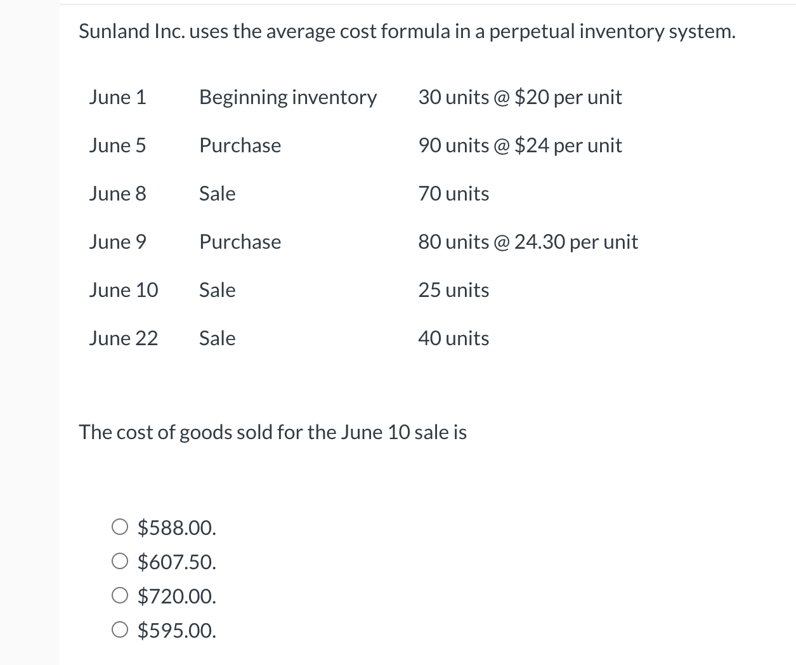This screenshot has height=665, width=796.
Task: Click the question title about Sunland Inc.
Action: [x=407, y=30]
